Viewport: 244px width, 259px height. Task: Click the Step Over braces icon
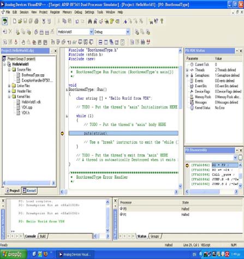tap(58, 42)
